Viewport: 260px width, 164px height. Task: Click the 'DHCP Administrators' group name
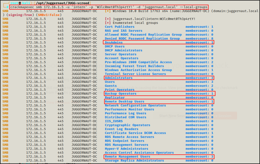[x=124, y=50]
